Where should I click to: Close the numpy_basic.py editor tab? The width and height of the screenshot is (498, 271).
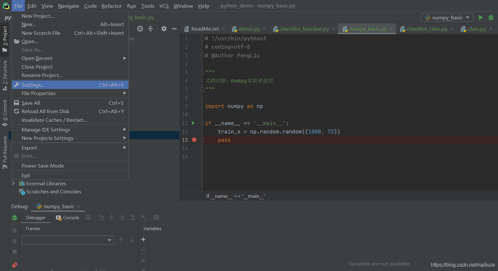point(391,29)
